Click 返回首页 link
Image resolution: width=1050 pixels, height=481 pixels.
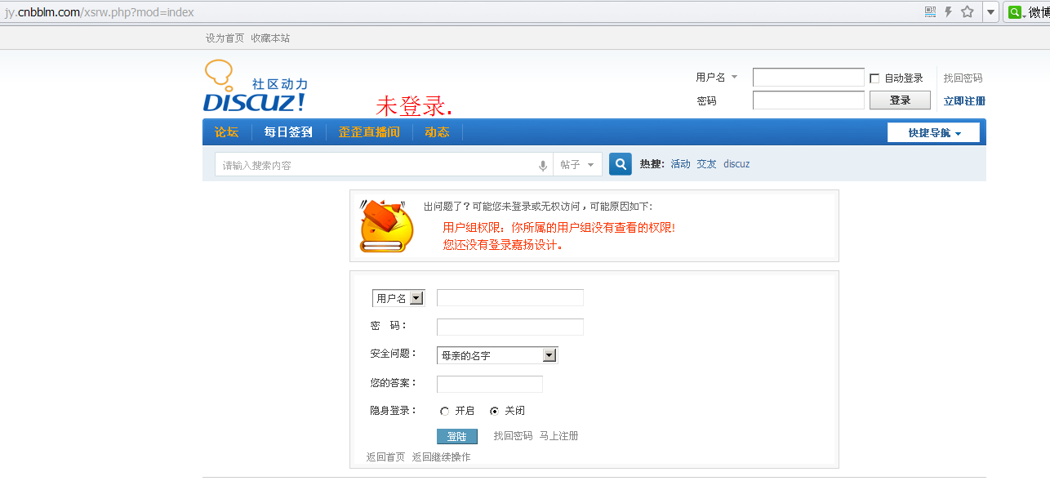click(385, 457)
